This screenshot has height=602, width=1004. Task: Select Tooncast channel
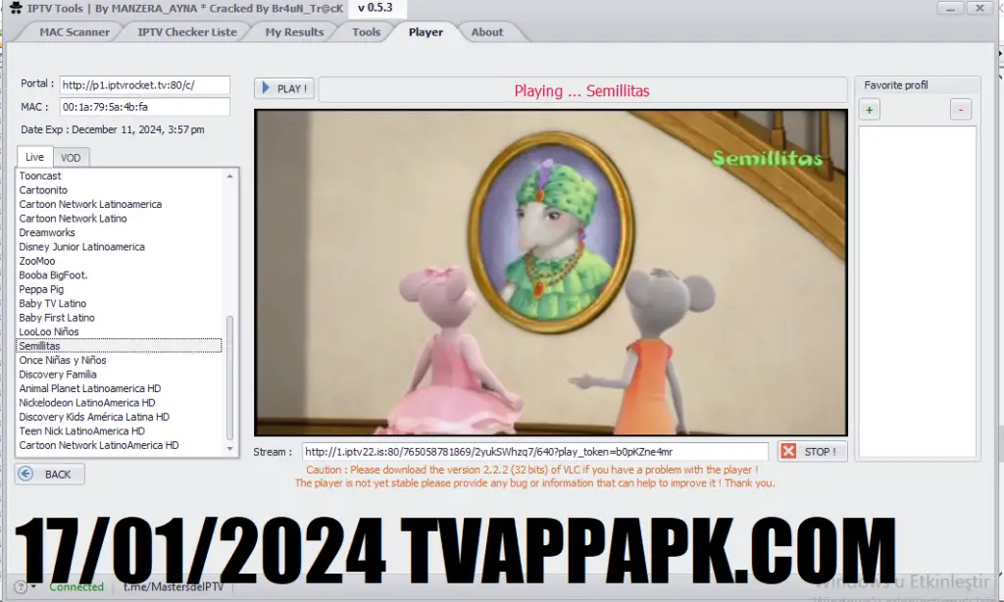[119, 176]
